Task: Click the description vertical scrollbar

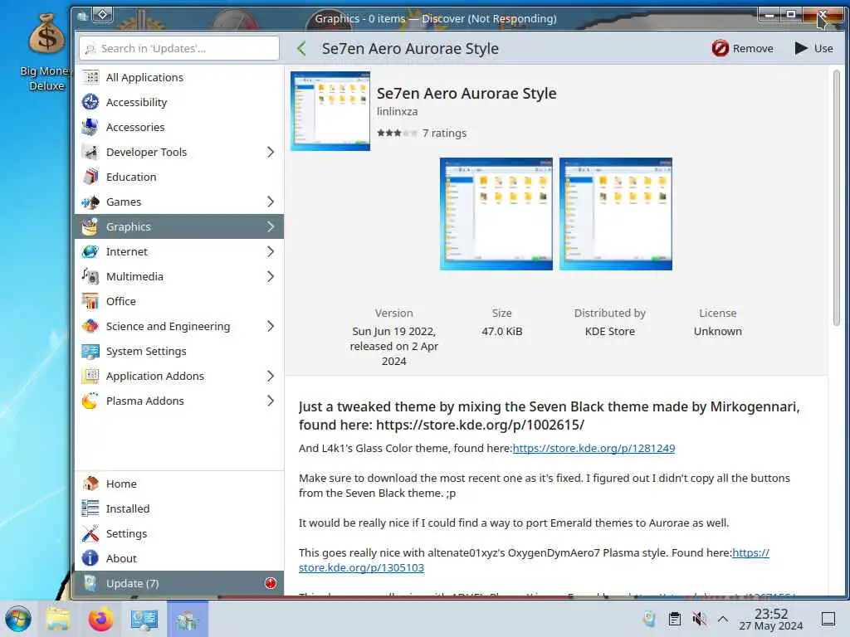Action: (837, 197)
